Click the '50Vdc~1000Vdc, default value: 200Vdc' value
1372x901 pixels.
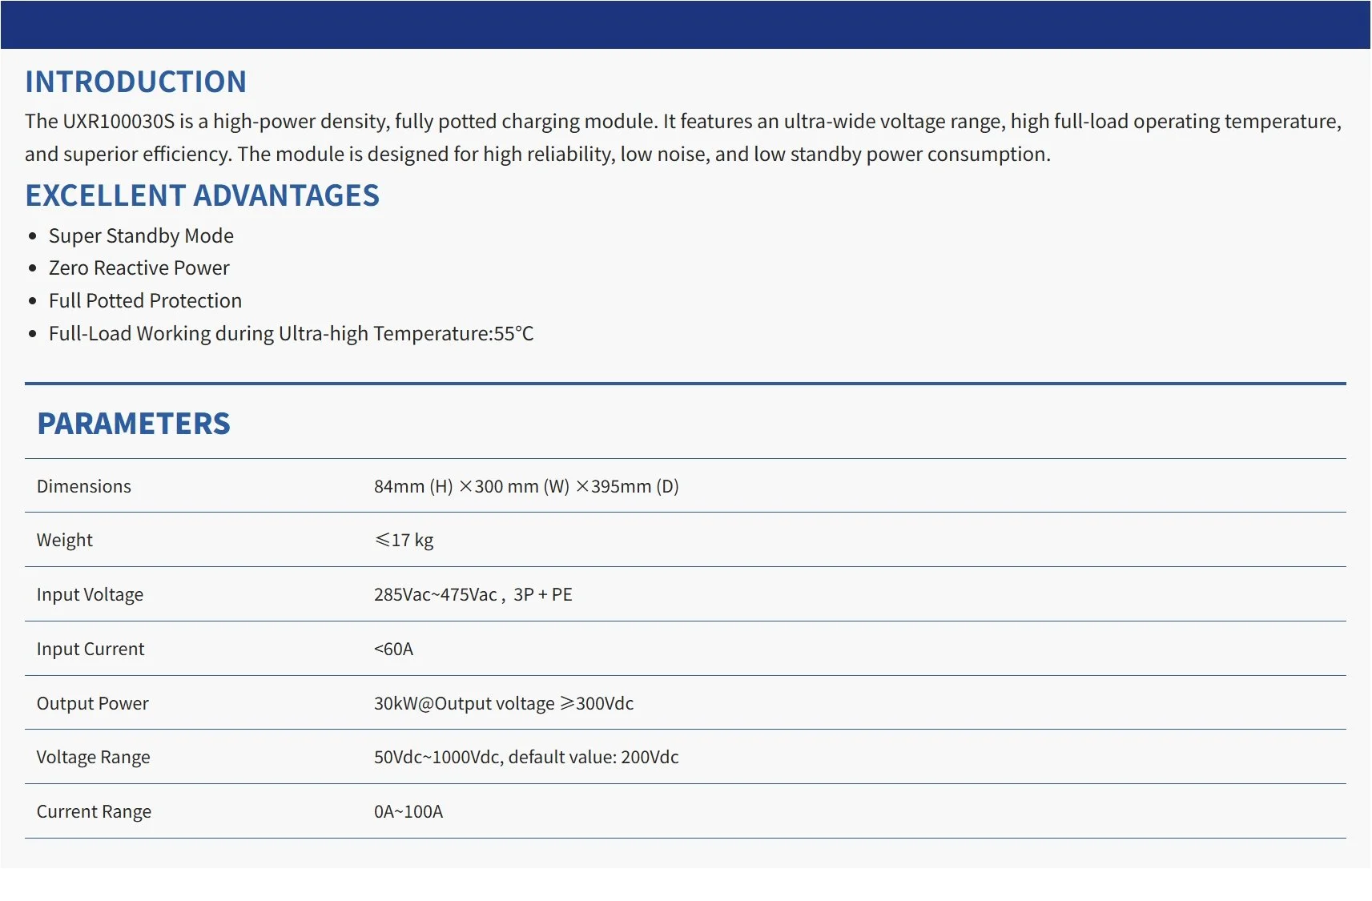tap(526, 757)
